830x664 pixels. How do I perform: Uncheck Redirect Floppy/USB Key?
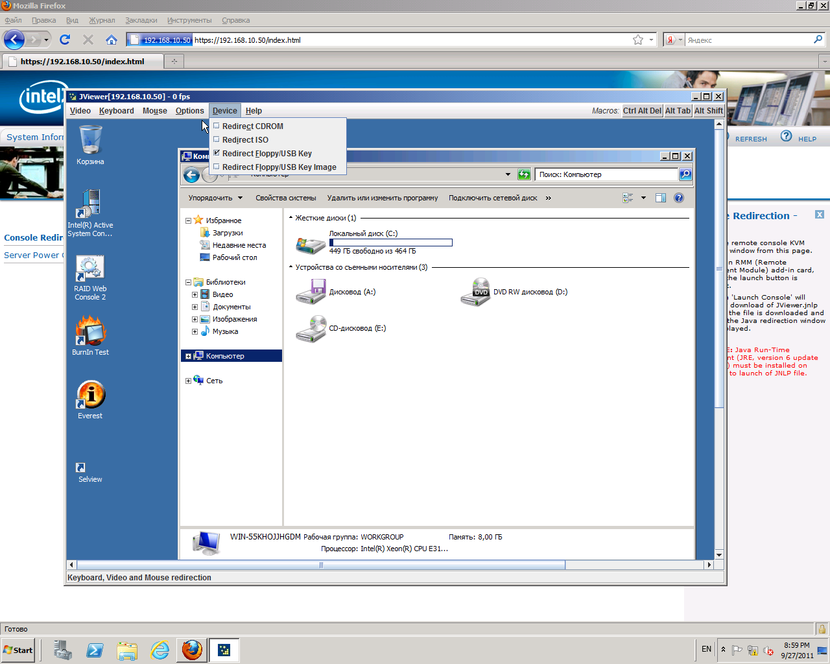(217, 154)
